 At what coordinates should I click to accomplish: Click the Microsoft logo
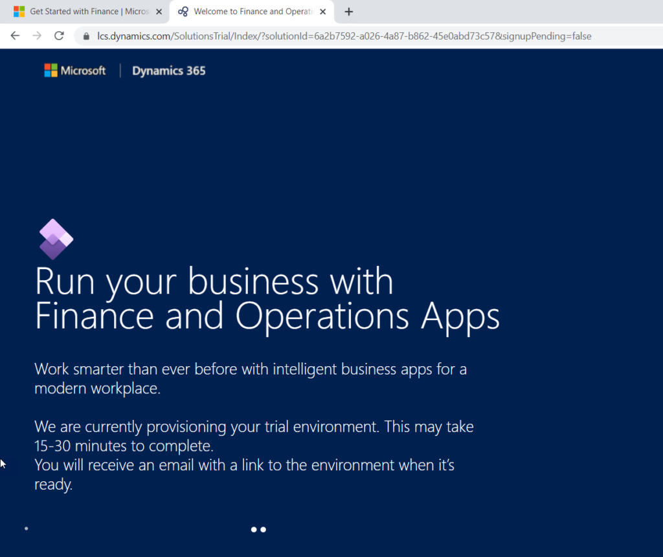point(75,71)
